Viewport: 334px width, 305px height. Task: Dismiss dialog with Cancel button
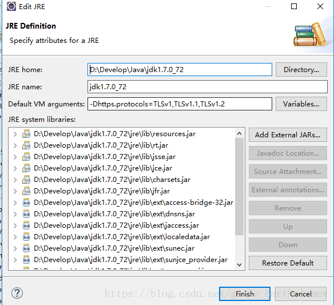301,294
